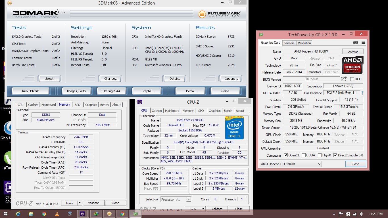Open the Mainboard tab in CPU-Z Memory window

coord(49,105)
